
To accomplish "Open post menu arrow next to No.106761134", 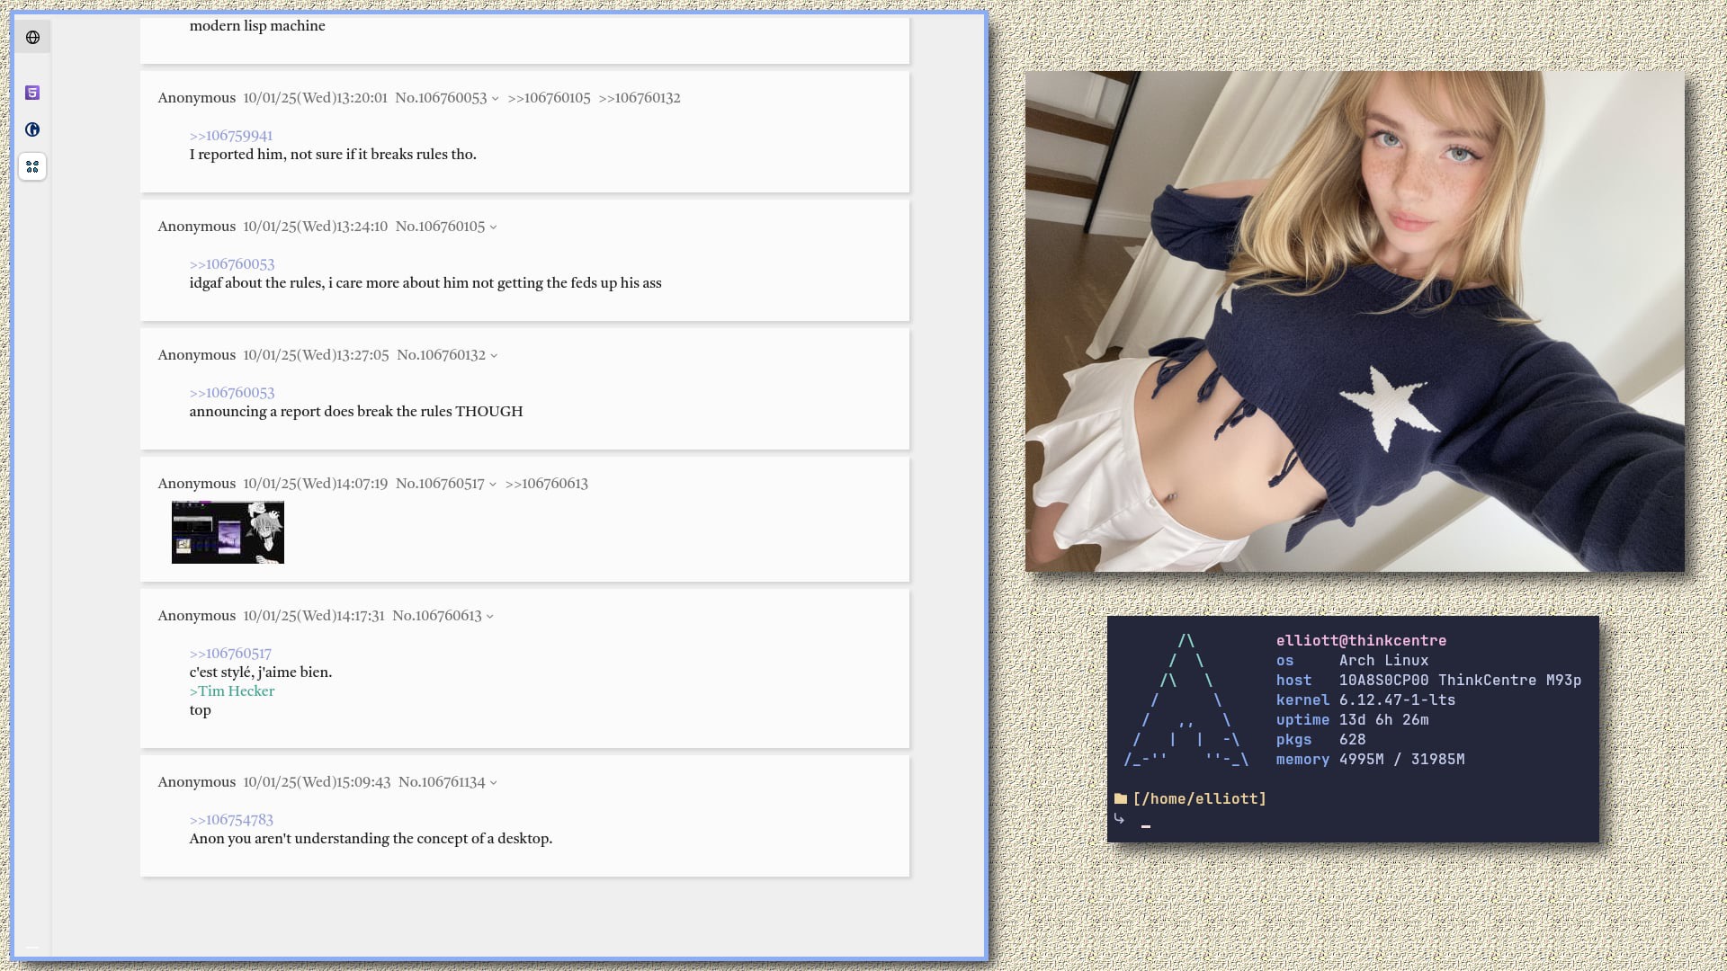I will point(493,783).
